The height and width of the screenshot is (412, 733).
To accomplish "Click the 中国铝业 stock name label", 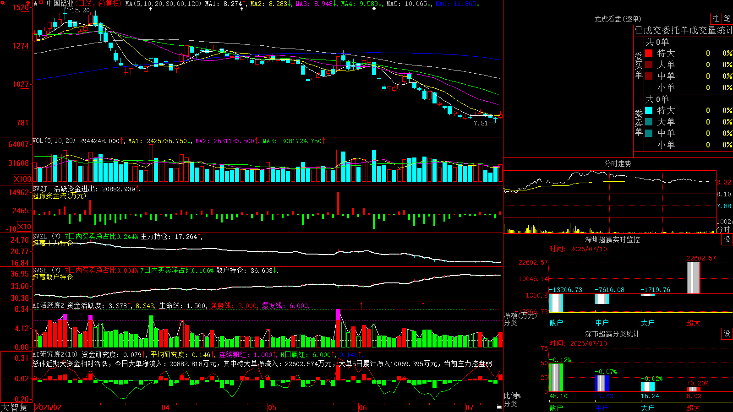I will 60,4.
